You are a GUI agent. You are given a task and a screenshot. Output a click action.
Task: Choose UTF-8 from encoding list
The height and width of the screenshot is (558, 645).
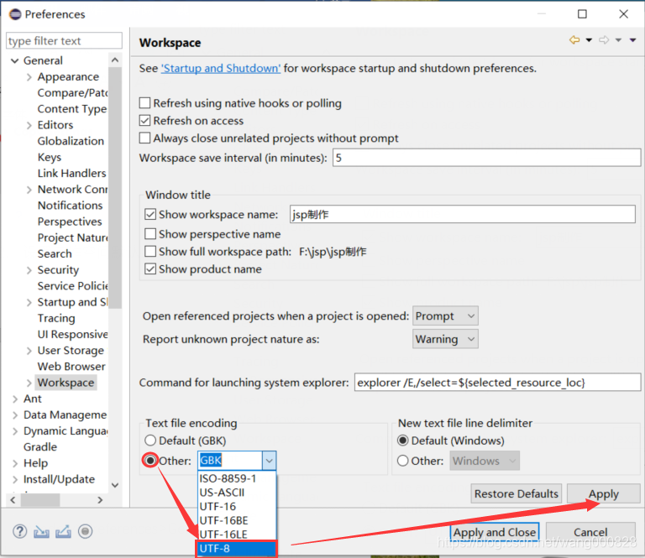(237, 549)
